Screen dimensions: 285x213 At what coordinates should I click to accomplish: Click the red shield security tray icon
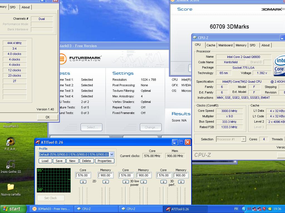[x=264, y=209]
